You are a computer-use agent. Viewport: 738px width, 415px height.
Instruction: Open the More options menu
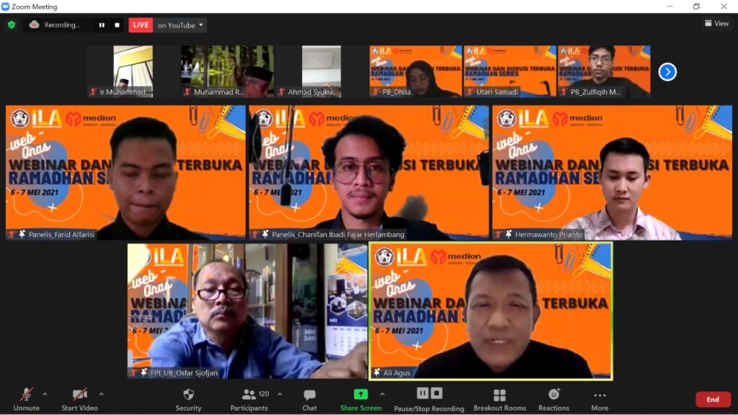click(x=600, y=398)
